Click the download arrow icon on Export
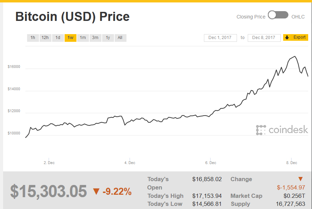The image size is (312, 209). (x=287, y=37)
